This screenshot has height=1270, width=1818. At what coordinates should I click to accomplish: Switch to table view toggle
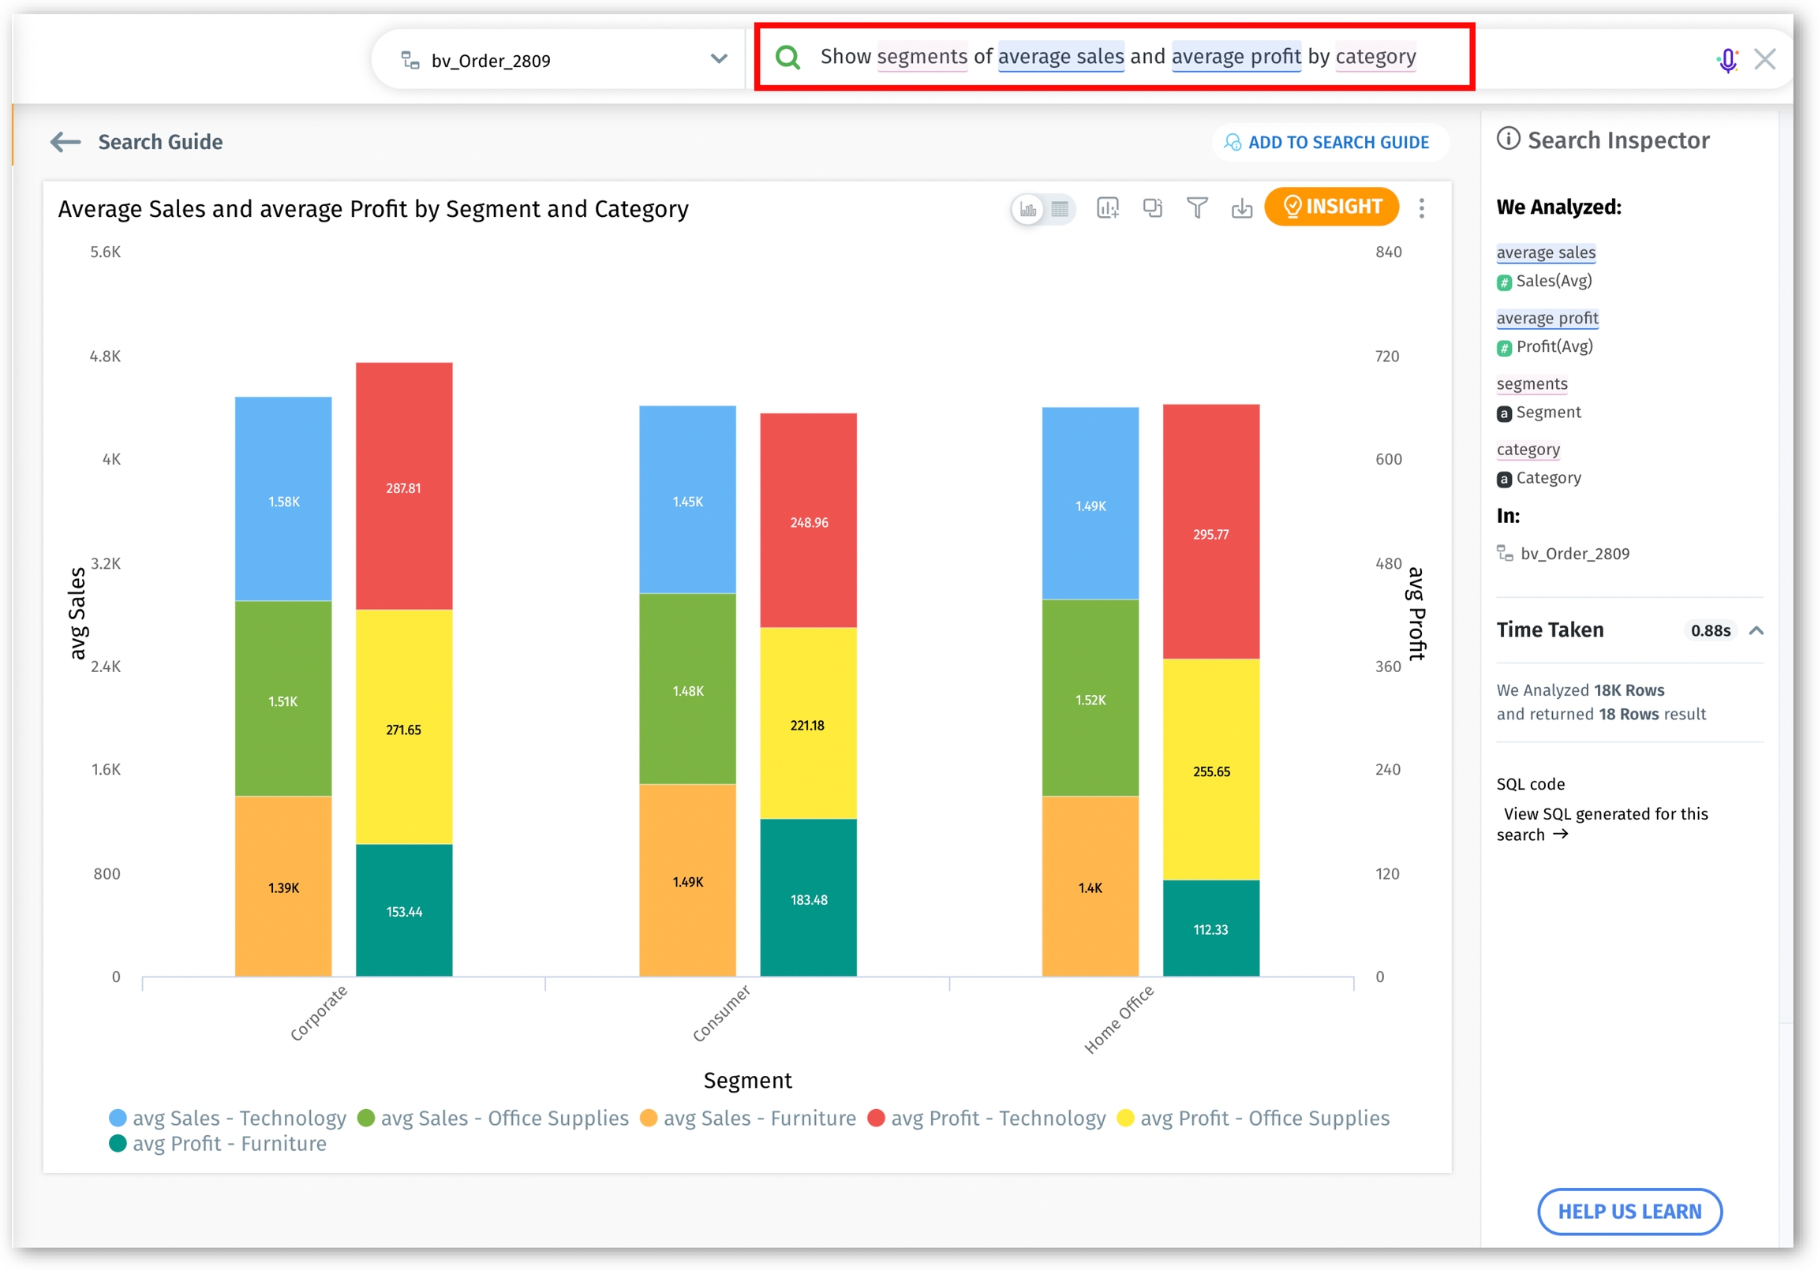1060,209
